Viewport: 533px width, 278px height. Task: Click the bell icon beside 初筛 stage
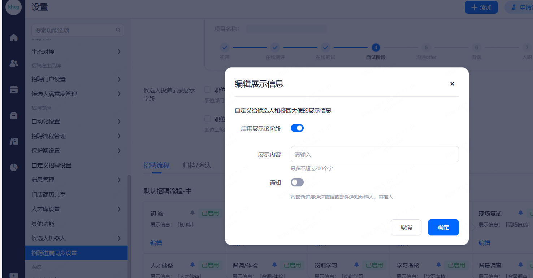coord(192,213)
